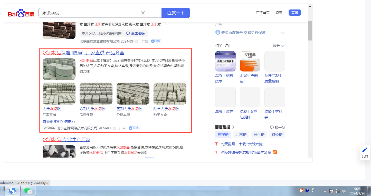
Task: Click the 综合光伏水泥墩 link
Action: coord(166,109)
